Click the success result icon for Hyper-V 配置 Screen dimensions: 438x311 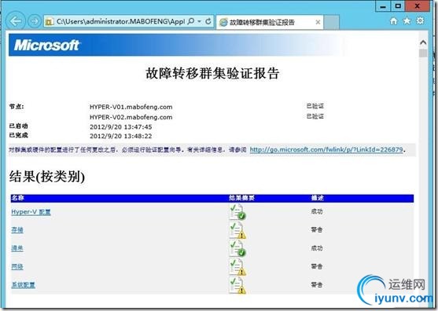237,212
